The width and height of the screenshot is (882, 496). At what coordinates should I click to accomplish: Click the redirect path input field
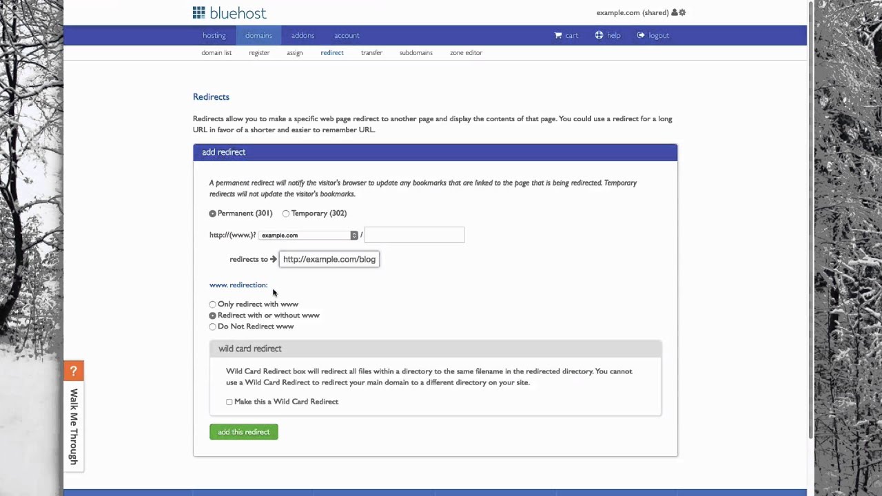[414, 235]
